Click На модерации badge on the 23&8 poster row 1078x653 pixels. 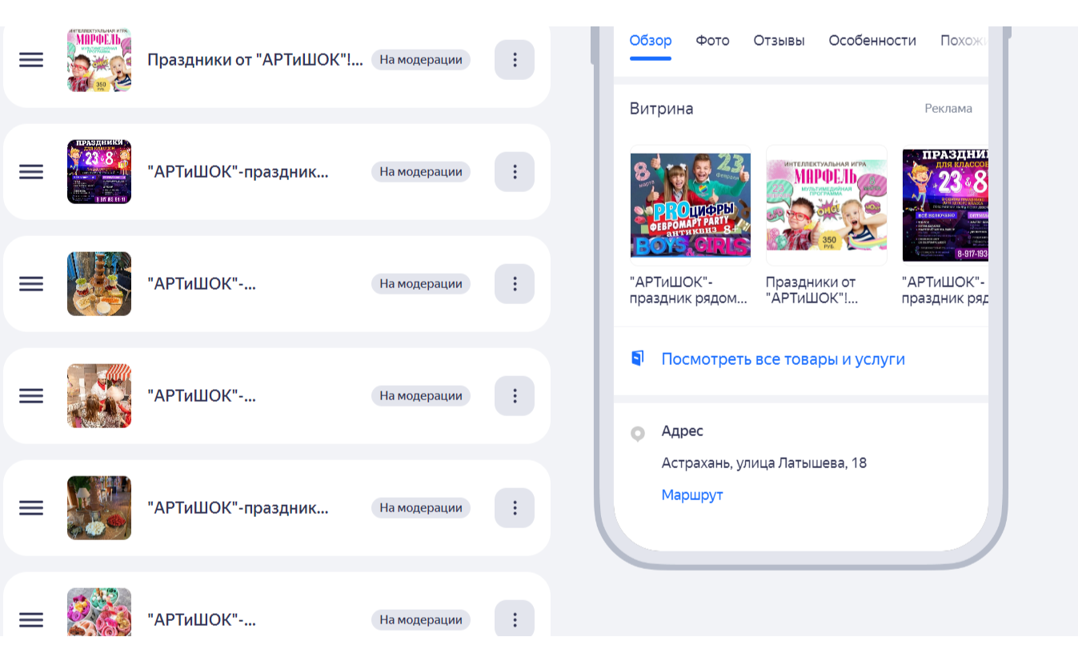pyautogui.click(x=420, y=172)
